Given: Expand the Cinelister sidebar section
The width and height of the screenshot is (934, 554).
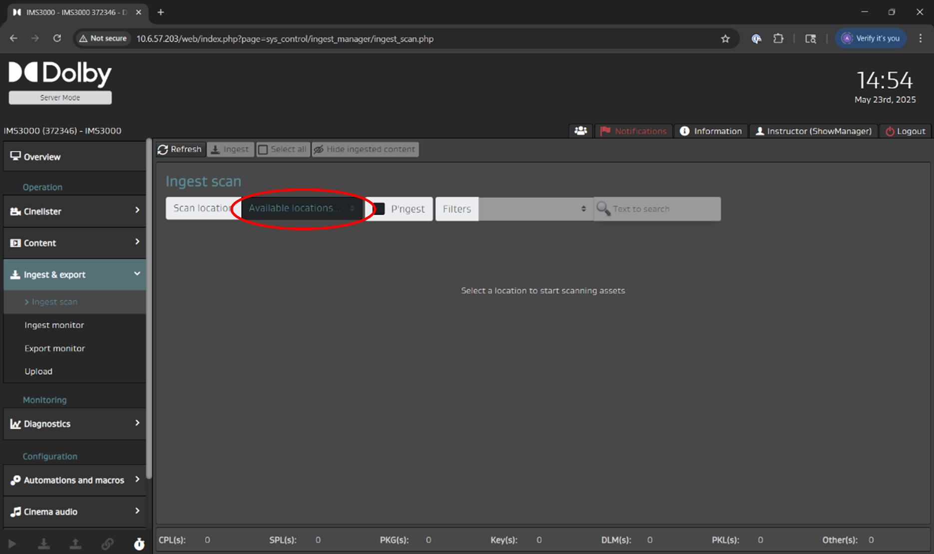Looking at the screenshot, I should pyautogui.click(x=75, y=211).
